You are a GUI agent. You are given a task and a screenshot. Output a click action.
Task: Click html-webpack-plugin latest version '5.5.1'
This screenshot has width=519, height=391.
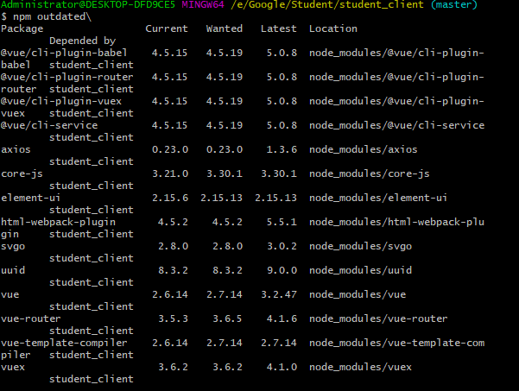click(282, 222)
